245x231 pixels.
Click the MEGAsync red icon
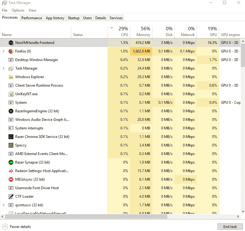(11, 179)
